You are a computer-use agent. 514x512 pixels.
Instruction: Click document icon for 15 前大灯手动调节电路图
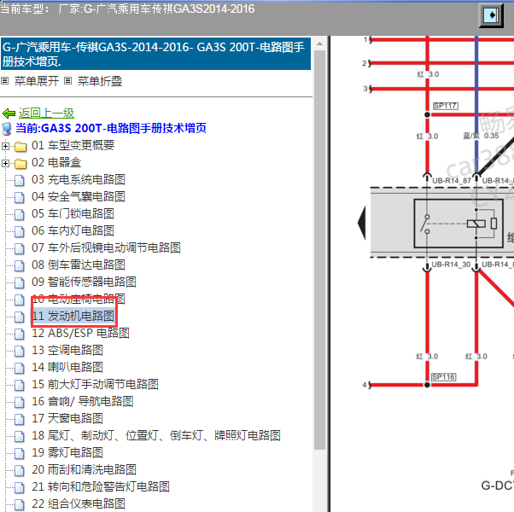pyautogui.click(x=20, y=385)
